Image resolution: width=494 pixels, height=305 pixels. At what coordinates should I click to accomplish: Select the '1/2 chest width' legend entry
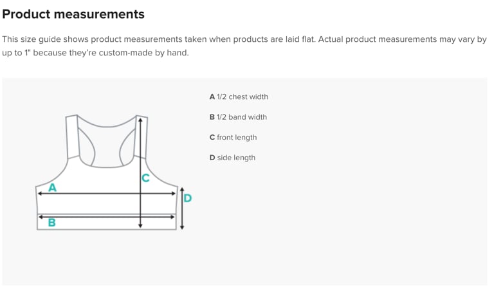point(239,97)
